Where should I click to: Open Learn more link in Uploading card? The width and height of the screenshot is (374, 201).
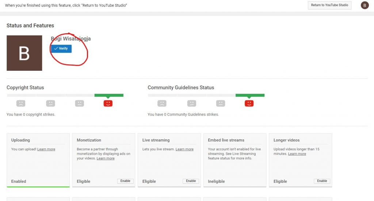(46, 149)
